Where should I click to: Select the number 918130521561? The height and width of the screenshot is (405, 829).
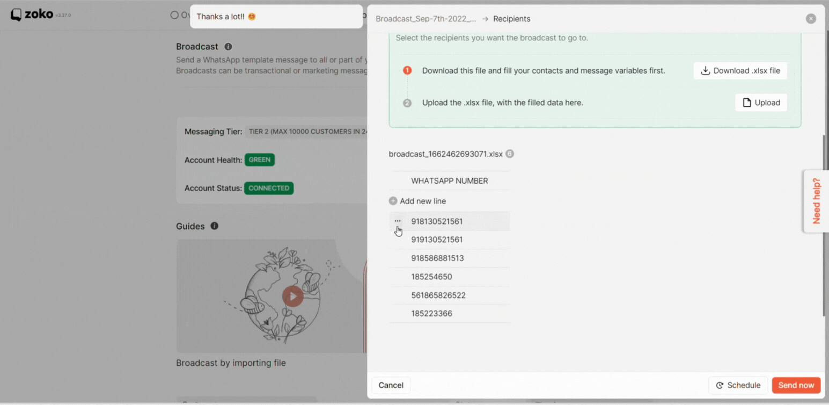tap(437, 221)
